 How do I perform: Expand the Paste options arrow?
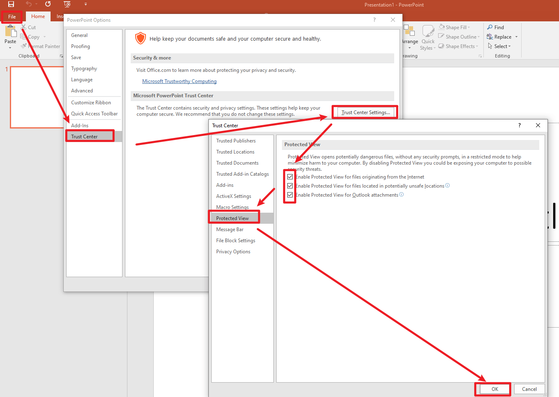coord(10,48)
